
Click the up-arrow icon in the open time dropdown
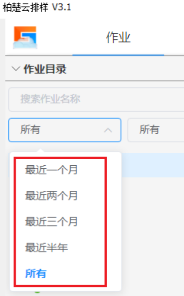coord(108,130)
